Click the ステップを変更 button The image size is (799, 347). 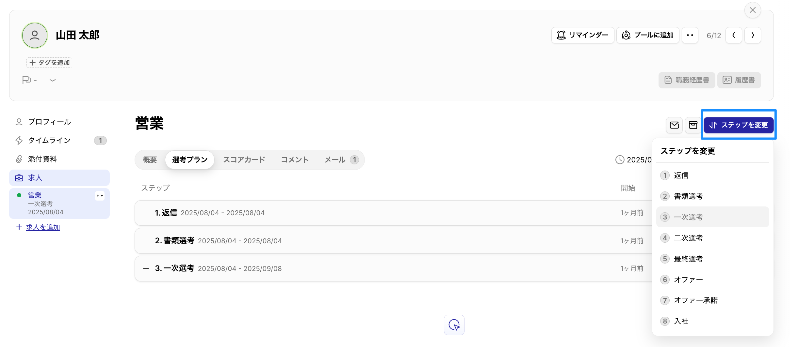click(739, 125)
